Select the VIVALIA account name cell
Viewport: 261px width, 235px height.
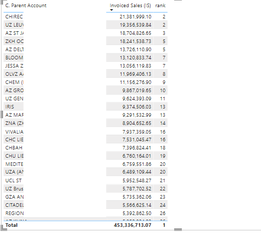[x=14, y=132]
